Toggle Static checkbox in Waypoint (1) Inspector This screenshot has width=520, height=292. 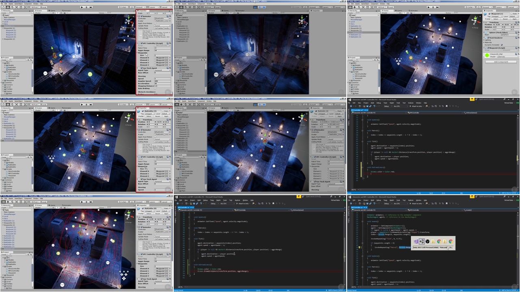point(511,14)
